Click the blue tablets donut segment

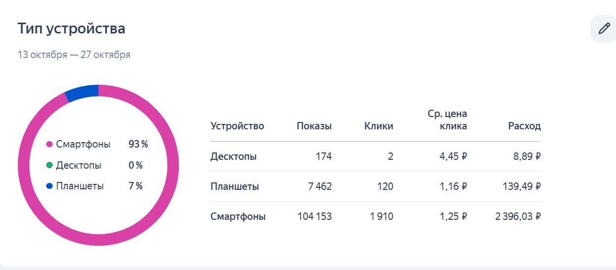[82, 92]
